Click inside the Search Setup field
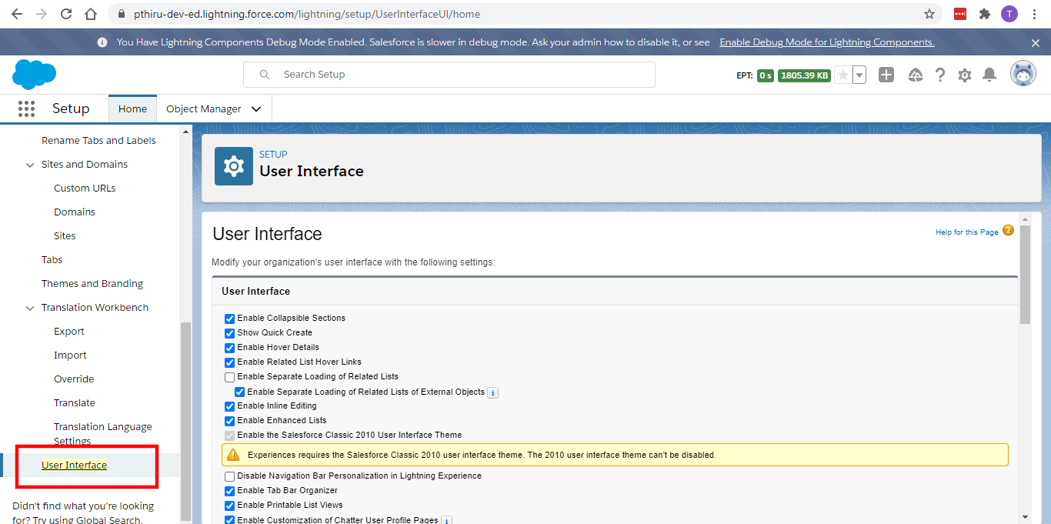The image size is (1051, 524). [449, 74]
